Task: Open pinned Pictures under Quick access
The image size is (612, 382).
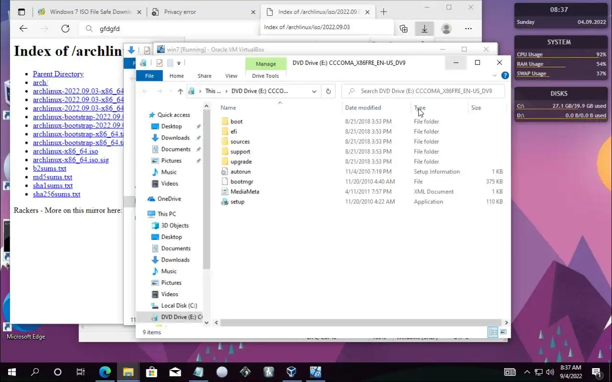Action: click(x=171, y=160)
